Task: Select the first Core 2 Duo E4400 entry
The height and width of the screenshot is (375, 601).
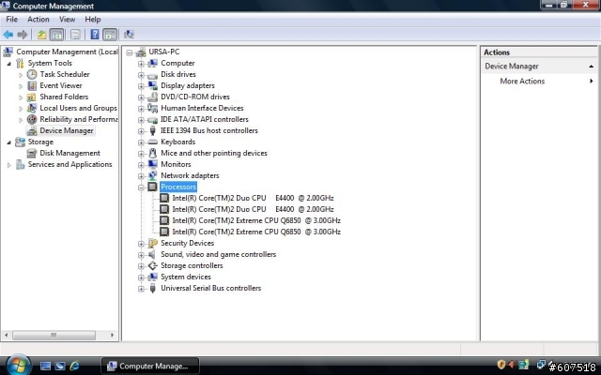Action: coord(253,198)
